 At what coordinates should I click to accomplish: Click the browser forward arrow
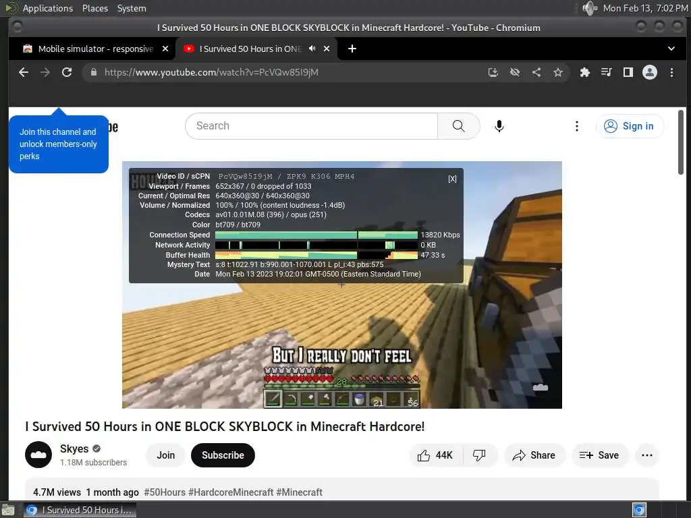tap(45, 72)
